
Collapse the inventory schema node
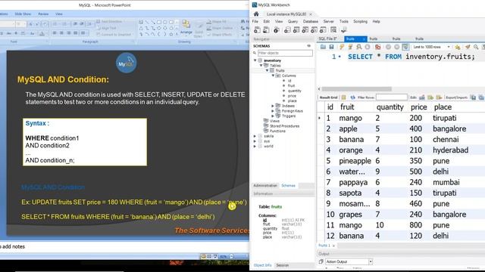coord(255,60)
